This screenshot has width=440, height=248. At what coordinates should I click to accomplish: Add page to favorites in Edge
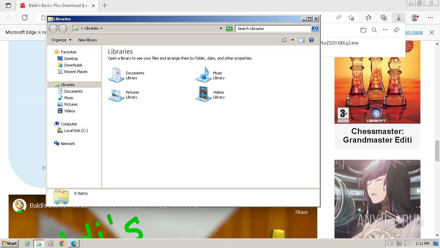351,18
